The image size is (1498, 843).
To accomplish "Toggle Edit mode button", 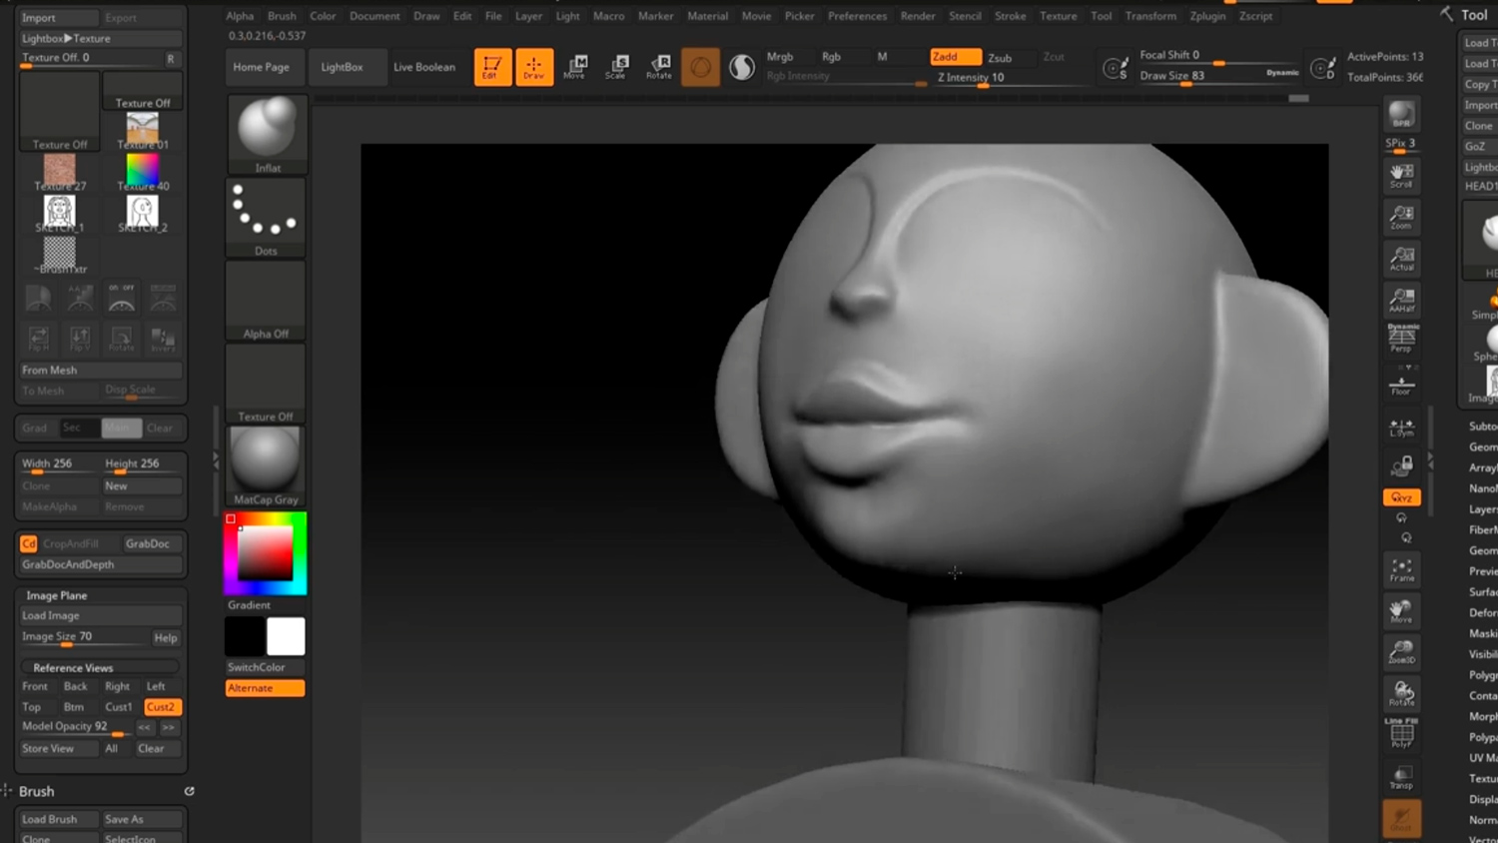I will [x=492, y=67].
